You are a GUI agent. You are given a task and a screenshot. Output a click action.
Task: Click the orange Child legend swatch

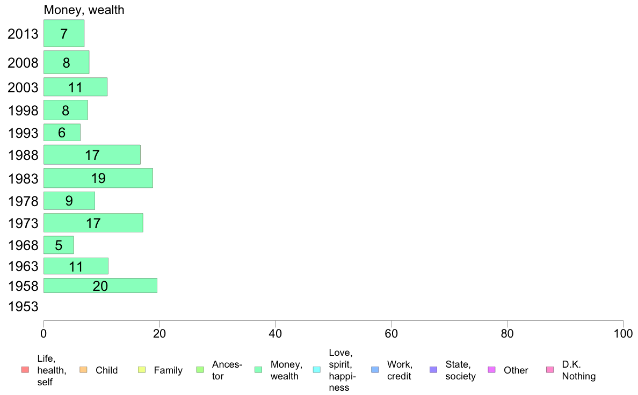pyautogui.click(x=83, y=370)
